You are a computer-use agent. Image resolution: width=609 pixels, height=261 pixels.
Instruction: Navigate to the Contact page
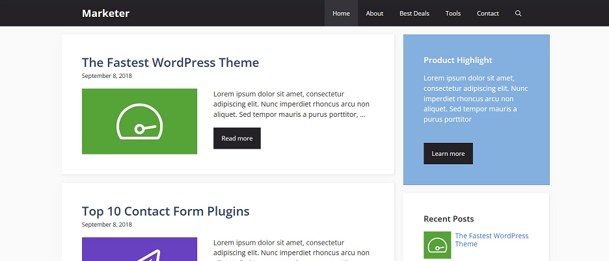[488, 13]
